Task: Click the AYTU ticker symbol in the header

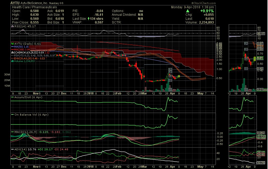Action: click(x=15, y=3)
